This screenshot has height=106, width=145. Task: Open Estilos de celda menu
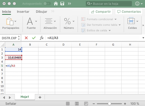(x=96, y=30)
